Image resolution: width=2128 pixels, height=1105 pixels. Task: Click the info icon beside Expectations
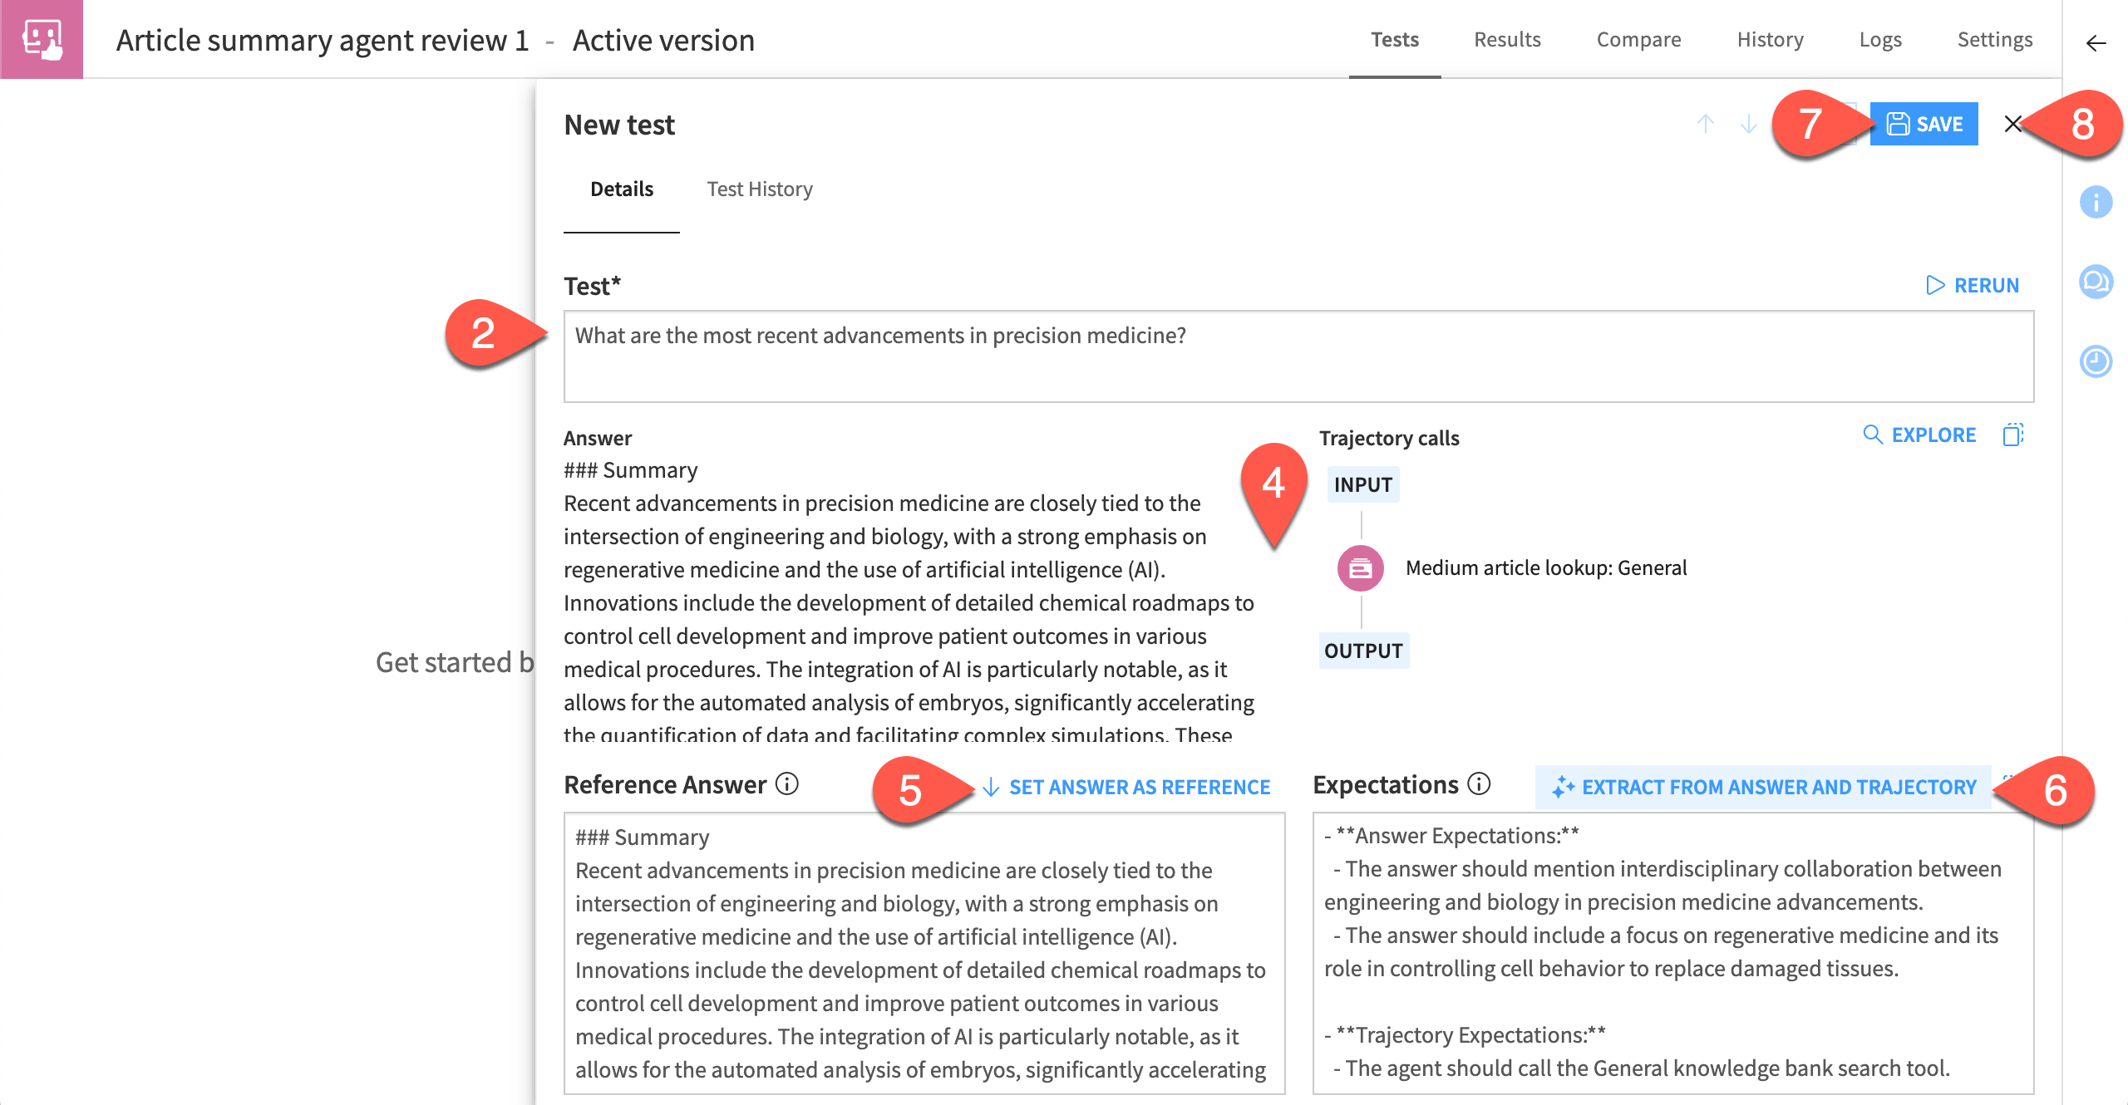tap(1479, 784)
